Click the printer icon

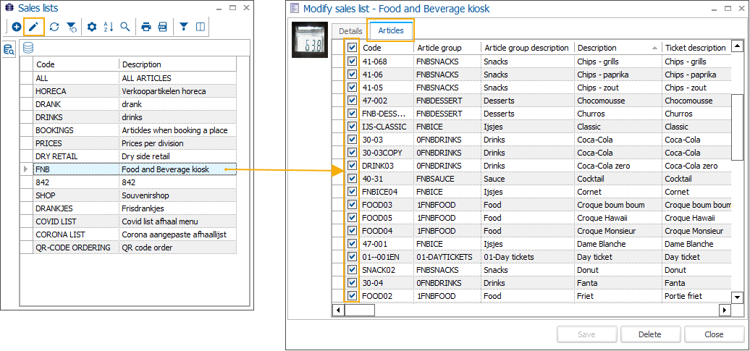146,28
